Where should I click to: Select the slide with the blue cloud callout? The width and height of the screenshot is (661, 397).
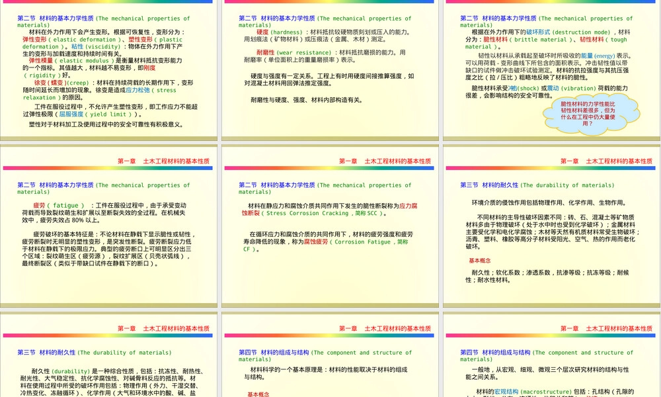(552, 70)
